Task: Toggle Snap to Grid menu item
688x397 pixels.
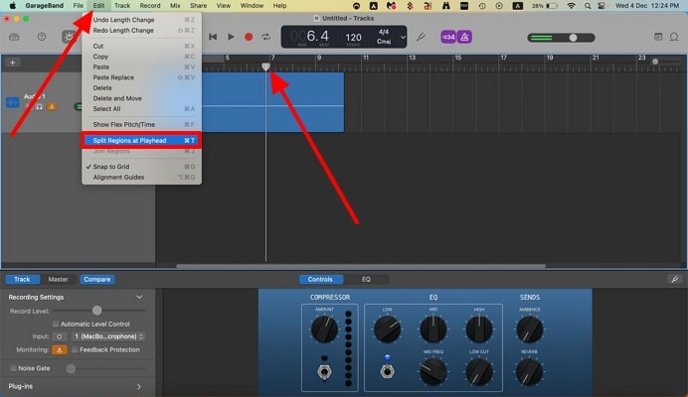Action: click(x=141, y=167)
